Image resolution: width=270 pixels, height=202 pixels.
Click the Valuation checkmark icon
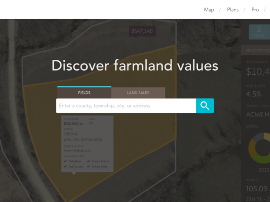[65, 161]
